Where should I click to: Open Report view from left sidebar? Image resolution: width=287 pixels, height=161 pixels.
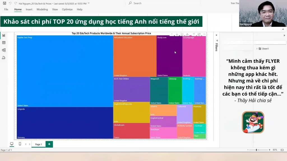[4, 35]
